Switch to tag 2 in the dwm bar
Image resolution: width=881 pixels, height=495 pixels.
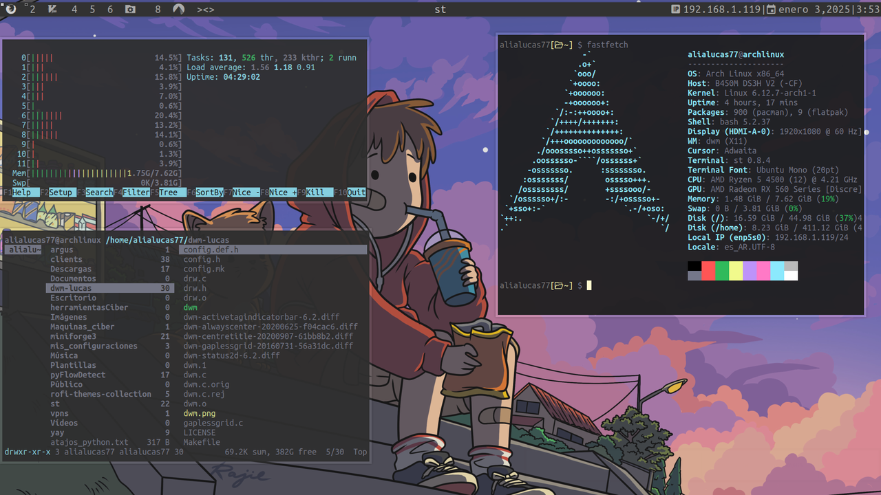pyautogui.click(x=32, y=9)
